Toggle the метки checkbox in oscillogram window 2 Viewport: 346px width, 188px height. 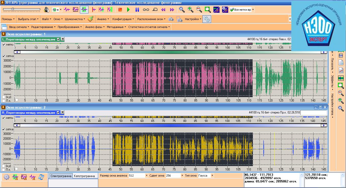pyautogui.click(x=4, y=118)
